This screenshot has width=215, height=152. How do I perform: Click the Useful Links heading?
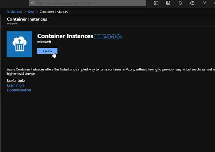pos(16,80)
